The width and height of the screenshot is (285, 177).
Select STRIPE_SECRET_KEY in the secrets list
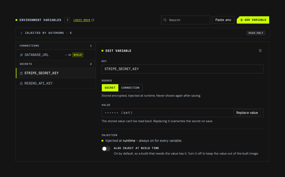click(56, 73)
